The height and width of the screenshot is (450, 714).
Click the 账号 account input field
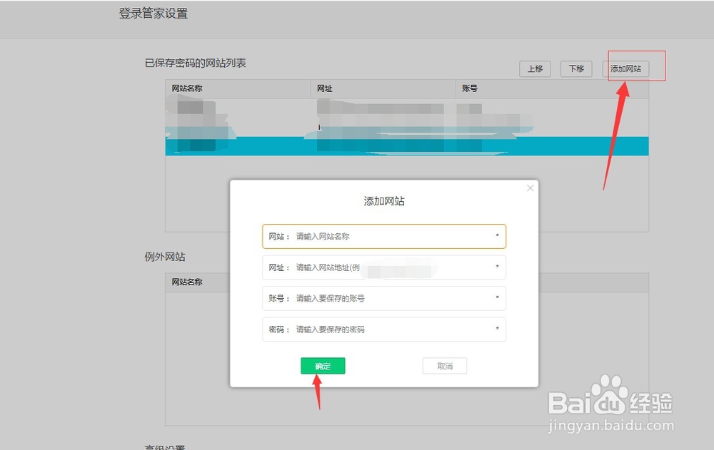383,299
